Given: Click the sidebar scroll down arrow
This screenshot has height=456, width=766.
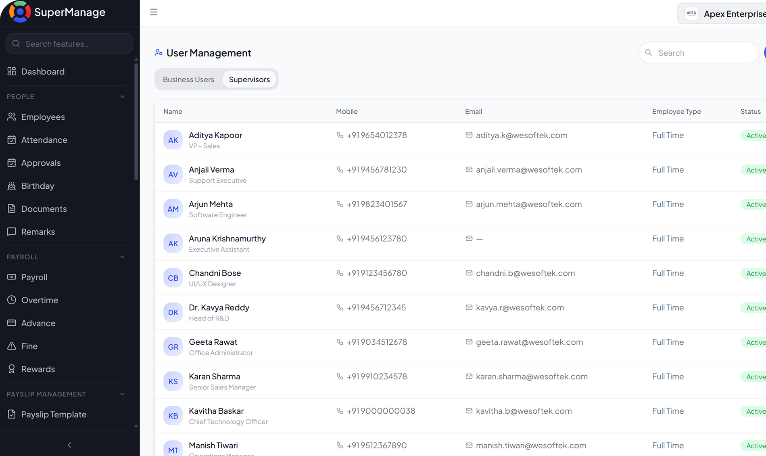Looking at the screenshot, I should [x=136, y=426].
